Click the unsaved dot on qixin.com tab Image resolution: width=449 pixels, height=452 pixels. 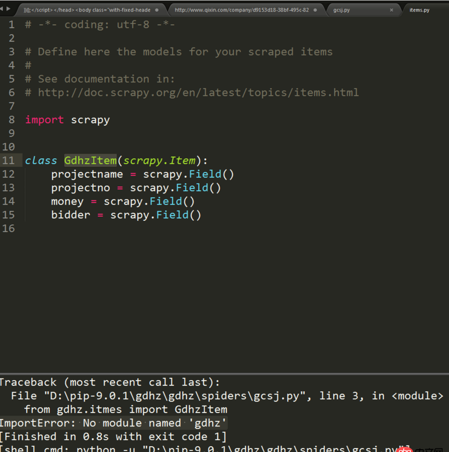pos(315,10)
